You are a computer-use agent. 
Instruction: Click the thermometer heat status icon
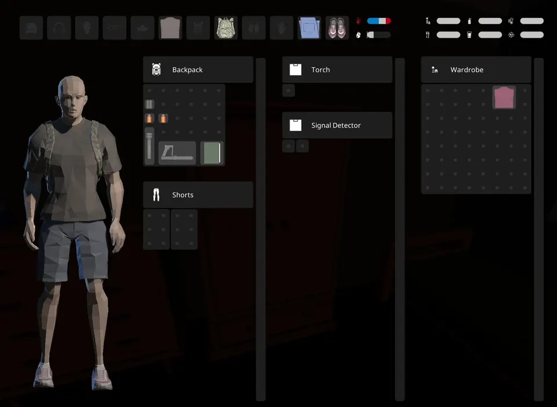pos(511,21)
